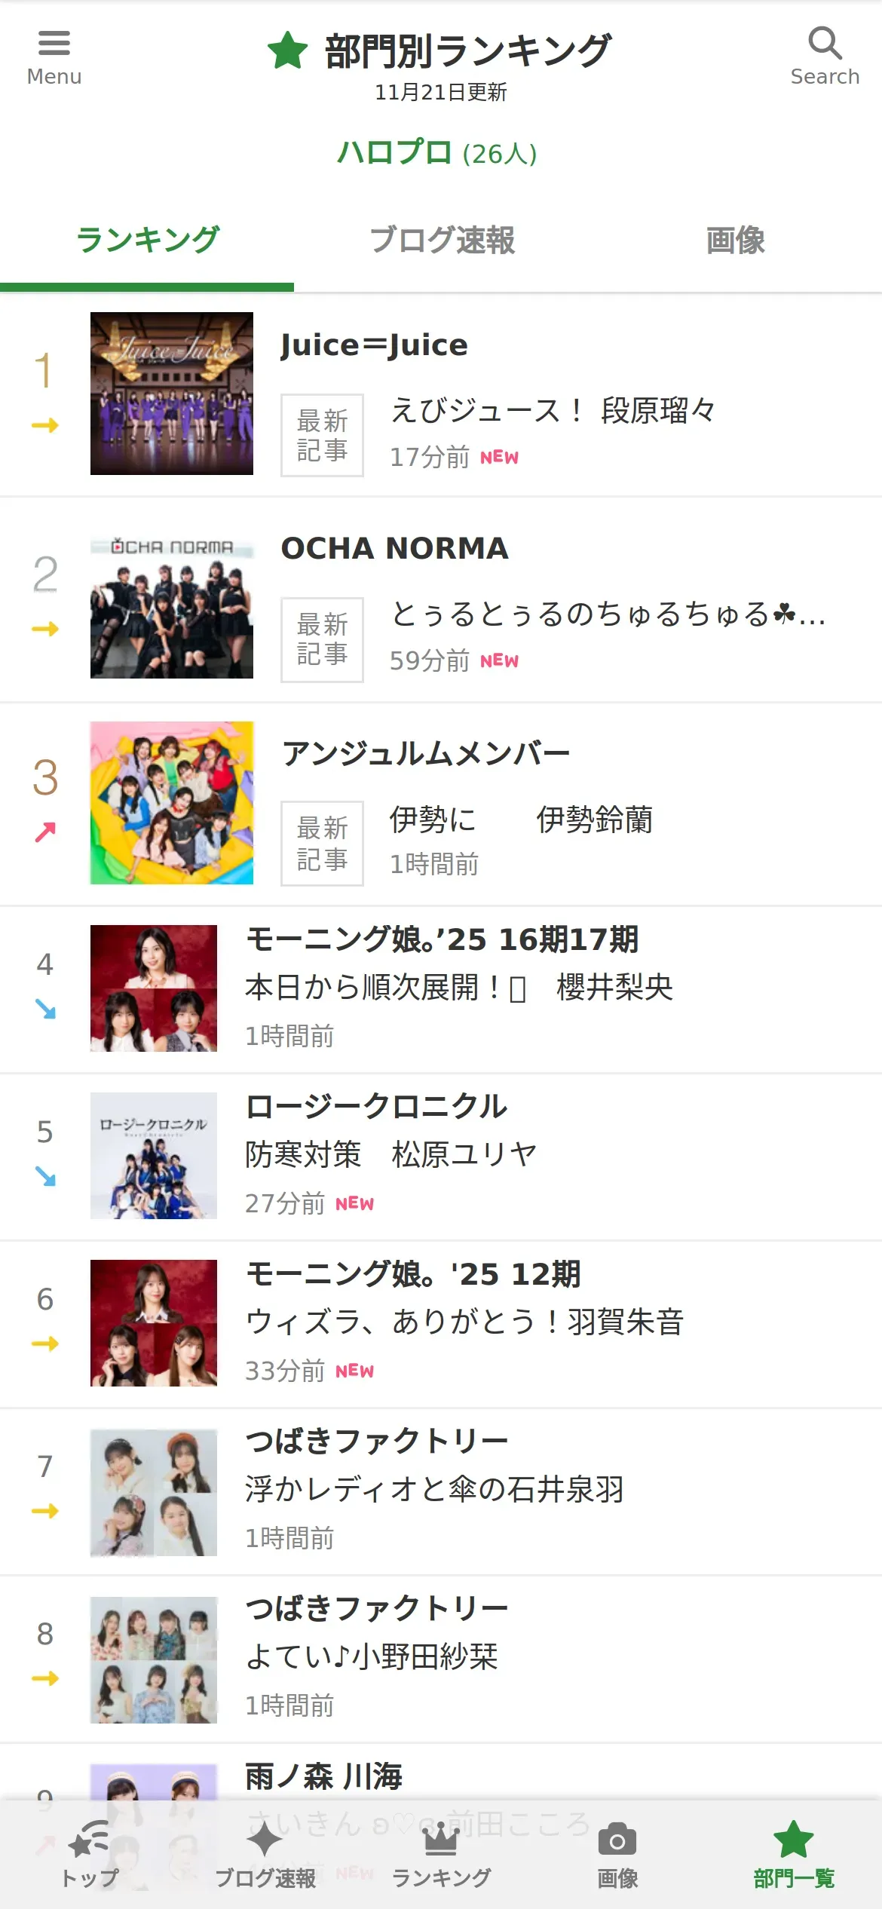
Task: Open つばきファクトリー article by 石井泉羽
Action: 434,1489
